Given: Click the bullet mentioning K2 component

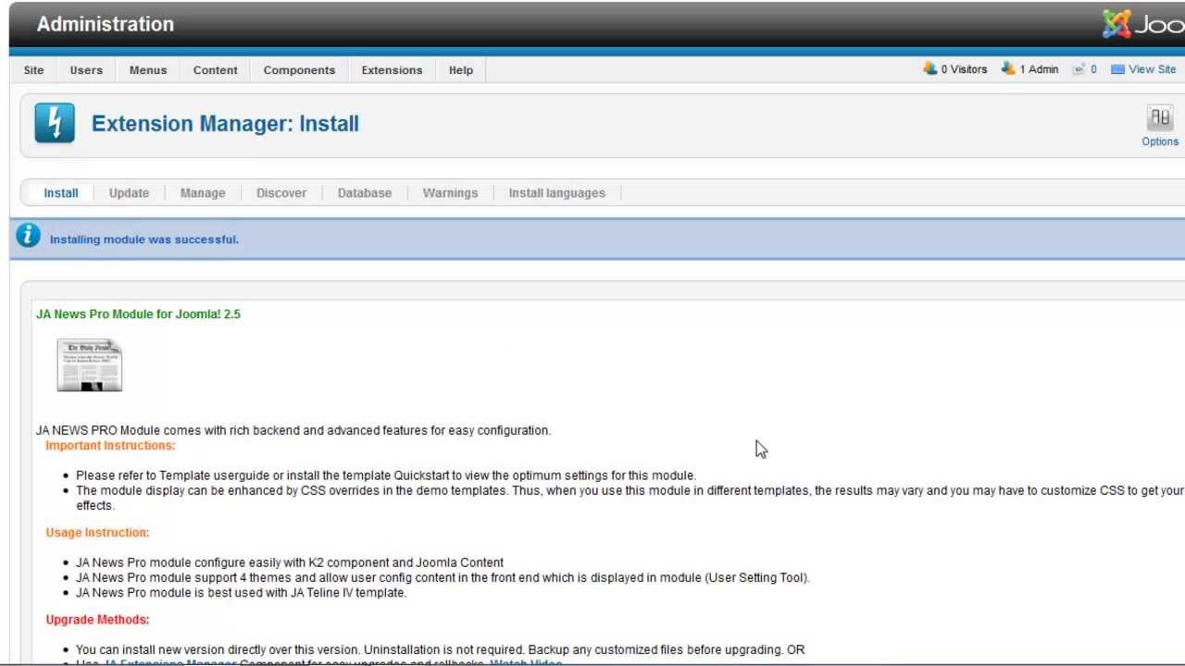Looking at the screenshot, I should [290, 562].
